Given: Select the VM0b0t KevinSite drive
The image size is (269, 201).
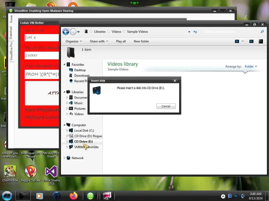Looking at the screenshot, I should [86, 147].
